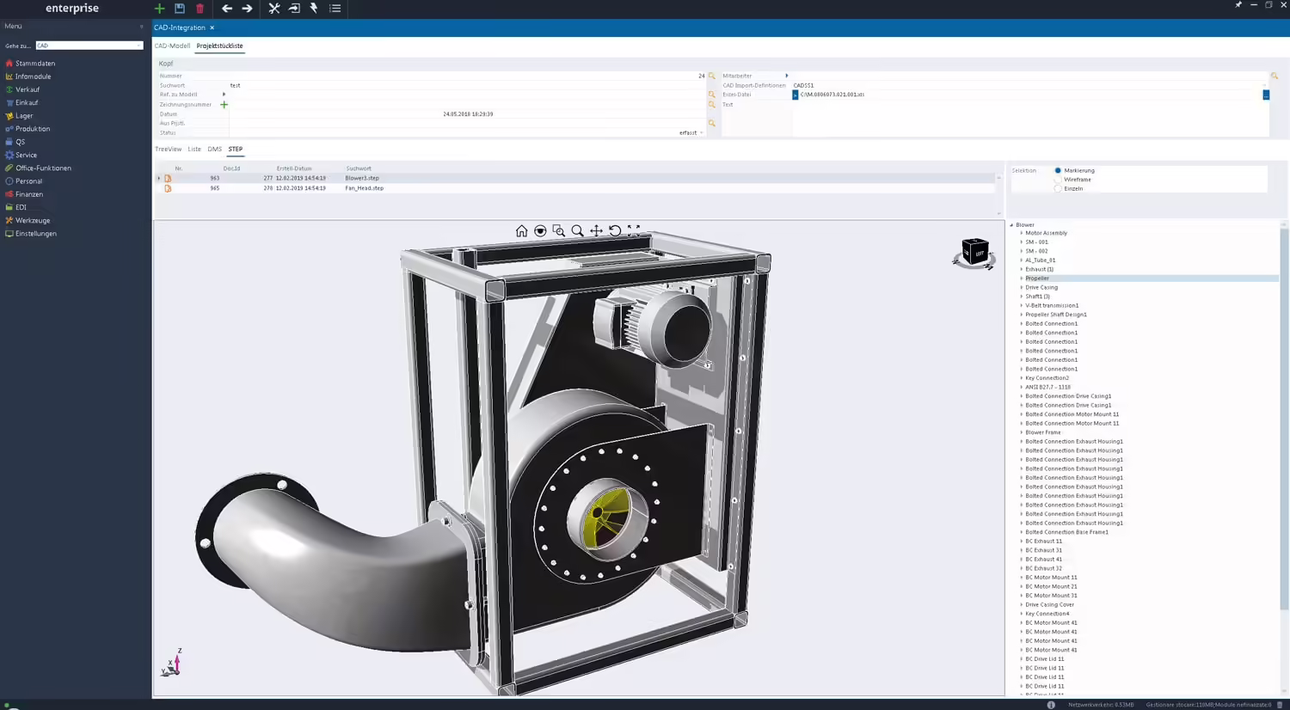Expand the Motor Assembly tree node

tap(1021, 233)
